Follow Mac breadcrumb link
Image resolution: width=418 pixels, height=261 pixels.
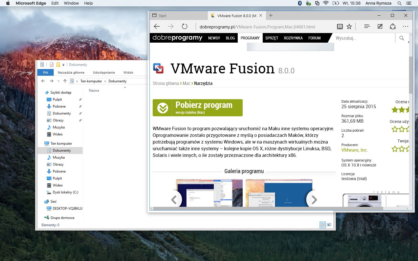186,83
